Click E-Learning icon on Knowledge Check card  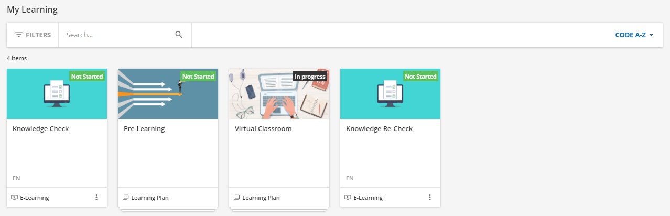[15, 198]
